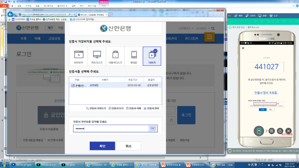Click the 회원가입 link on Shinhan page
The height and width of the screenshot is (168, 299).
click(185, 140)
